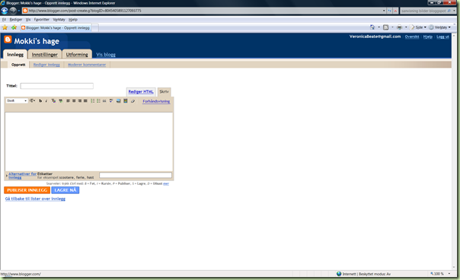Viewport: 460px width, 280px height.
Task: Go forward with the browser forward arrow
Action: [13, 11]
